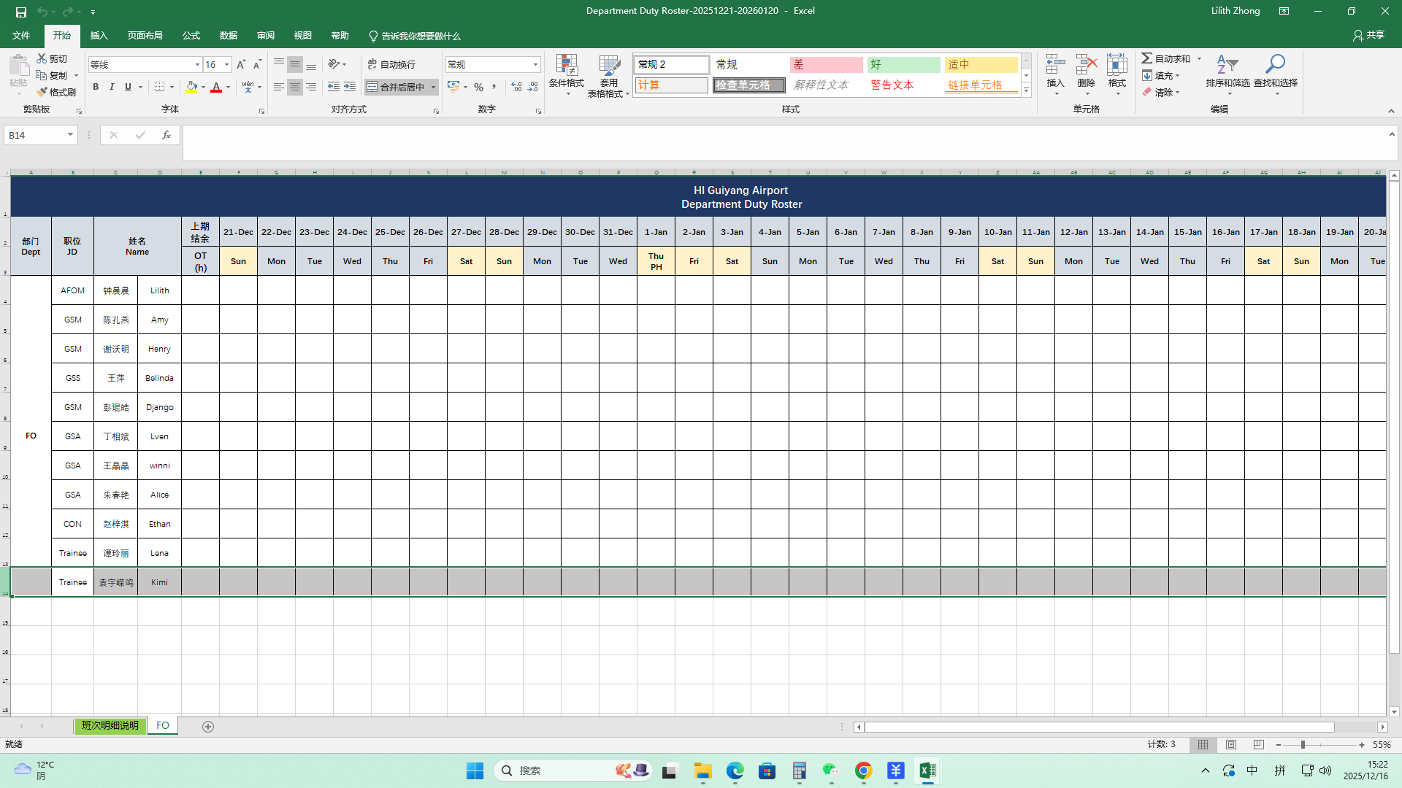
Task: Click the Merge and Center button
Action: click(396, 87)
